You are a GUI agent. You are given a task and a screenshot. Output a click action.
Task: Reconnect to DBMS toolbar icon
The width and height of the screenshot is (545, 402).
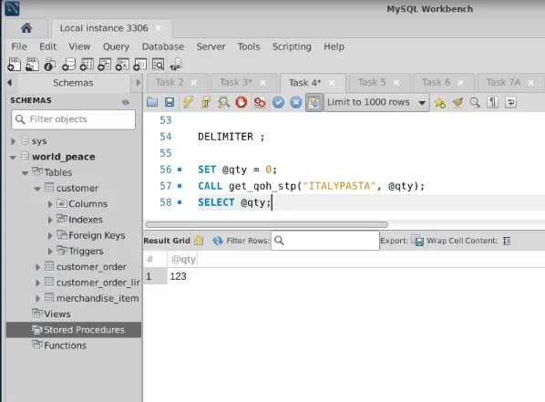(x=177, y=65)
